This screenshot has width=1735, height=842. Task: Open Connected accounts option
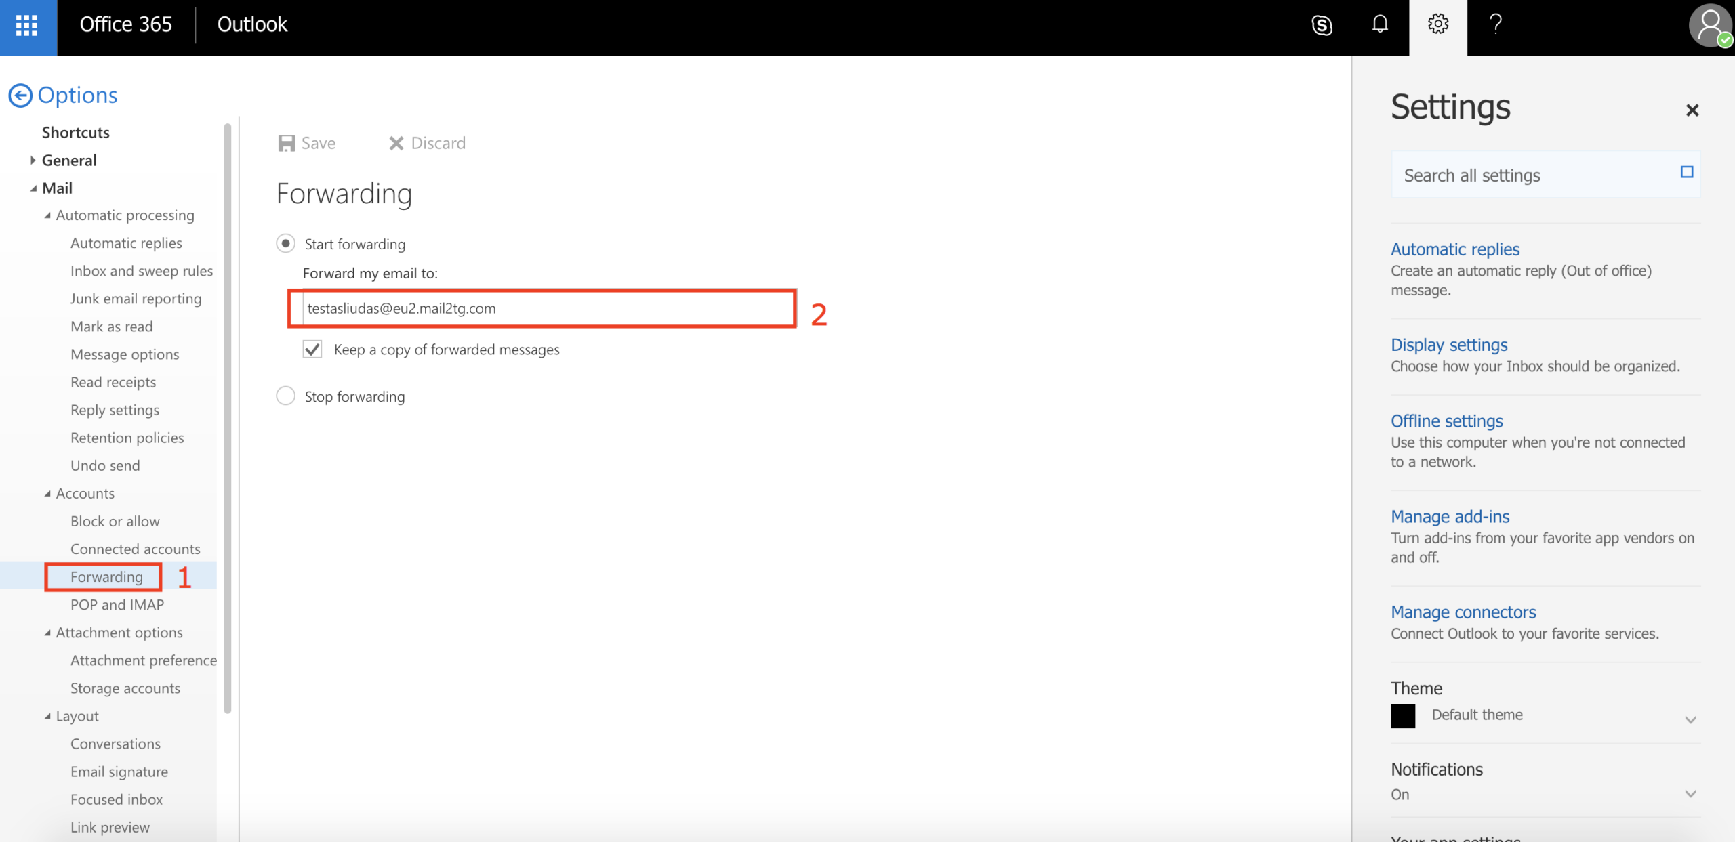[x=136, y=549]
